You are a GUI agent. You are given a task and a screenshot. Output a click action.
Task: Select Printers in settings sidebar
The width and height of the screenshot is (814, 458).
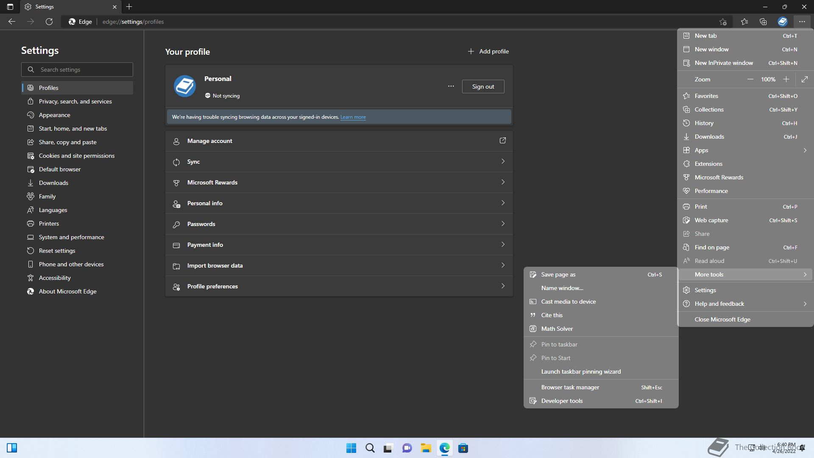pyautogui.click(x=77, y=223)
